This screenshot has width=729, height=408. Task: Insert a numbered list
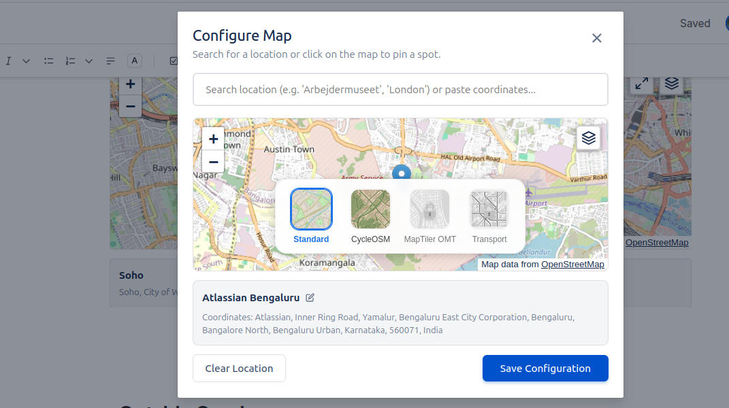pos(70,61)
